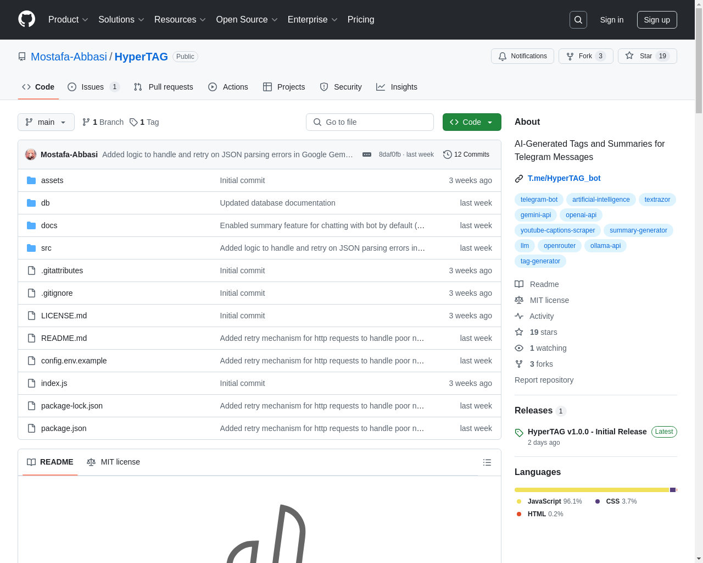View the 3 forks link
The image size is (703, 563).
(x=533, y=364)
